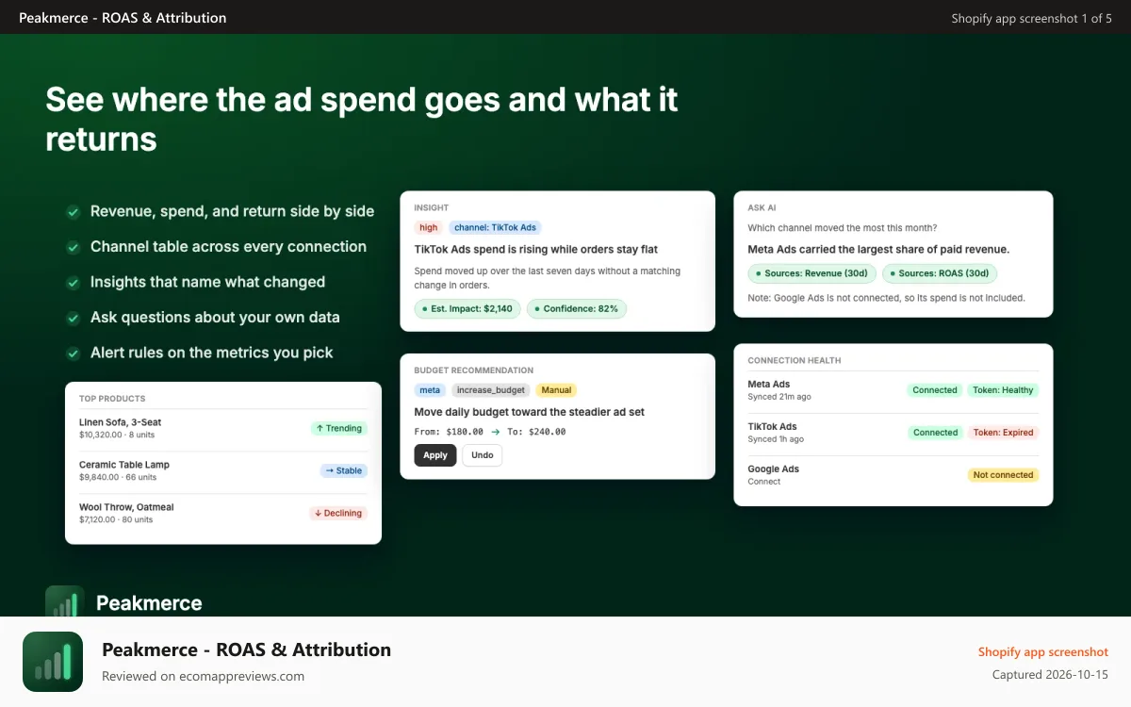1131x707 pixels.
Task: Click the $10,320.00 · 8 units line
Action: tap(117, 435)
